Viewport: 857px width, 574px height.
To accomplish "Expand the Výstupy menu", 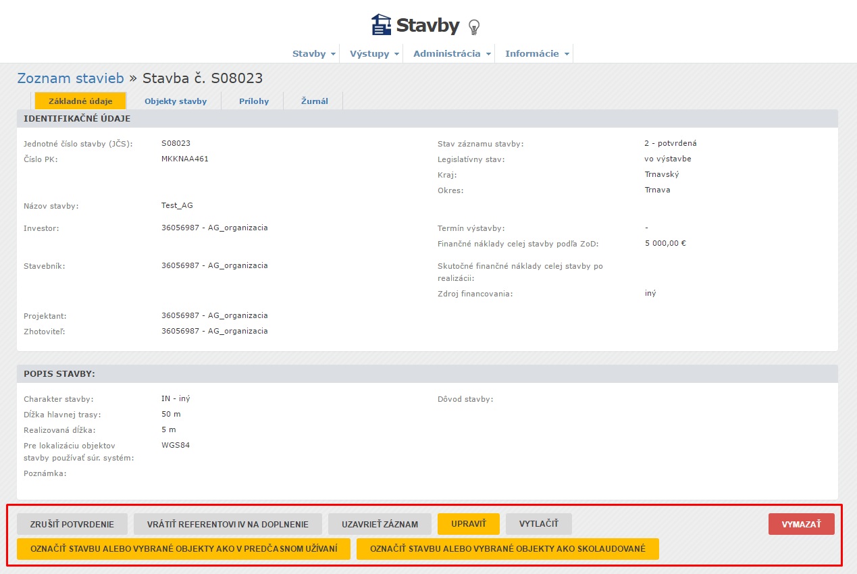I will pyautogui.click(x=374, y=53).
